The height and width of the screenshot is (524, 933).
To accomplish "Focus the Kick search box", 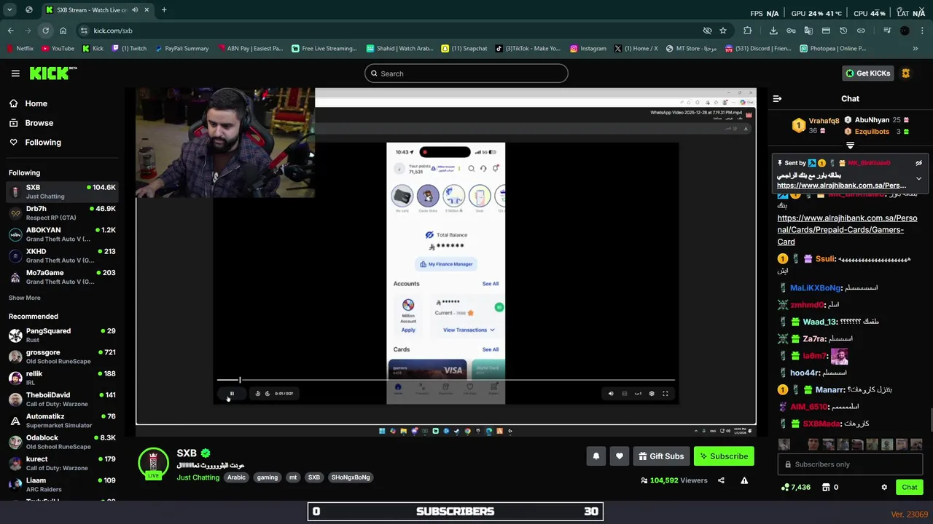I will (x=466, y=74).
